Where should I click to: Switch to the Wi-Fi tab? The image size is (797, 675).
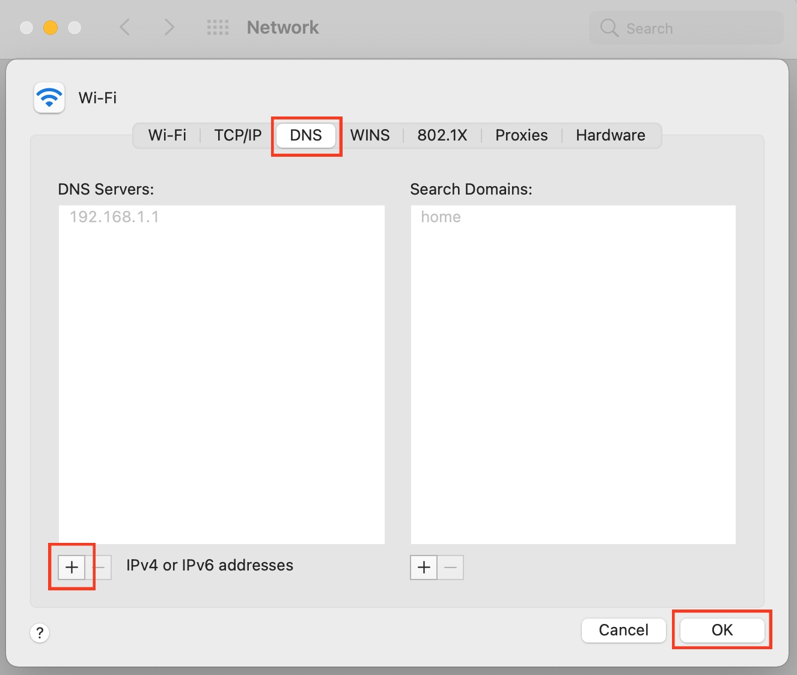(x=167, y=135)
